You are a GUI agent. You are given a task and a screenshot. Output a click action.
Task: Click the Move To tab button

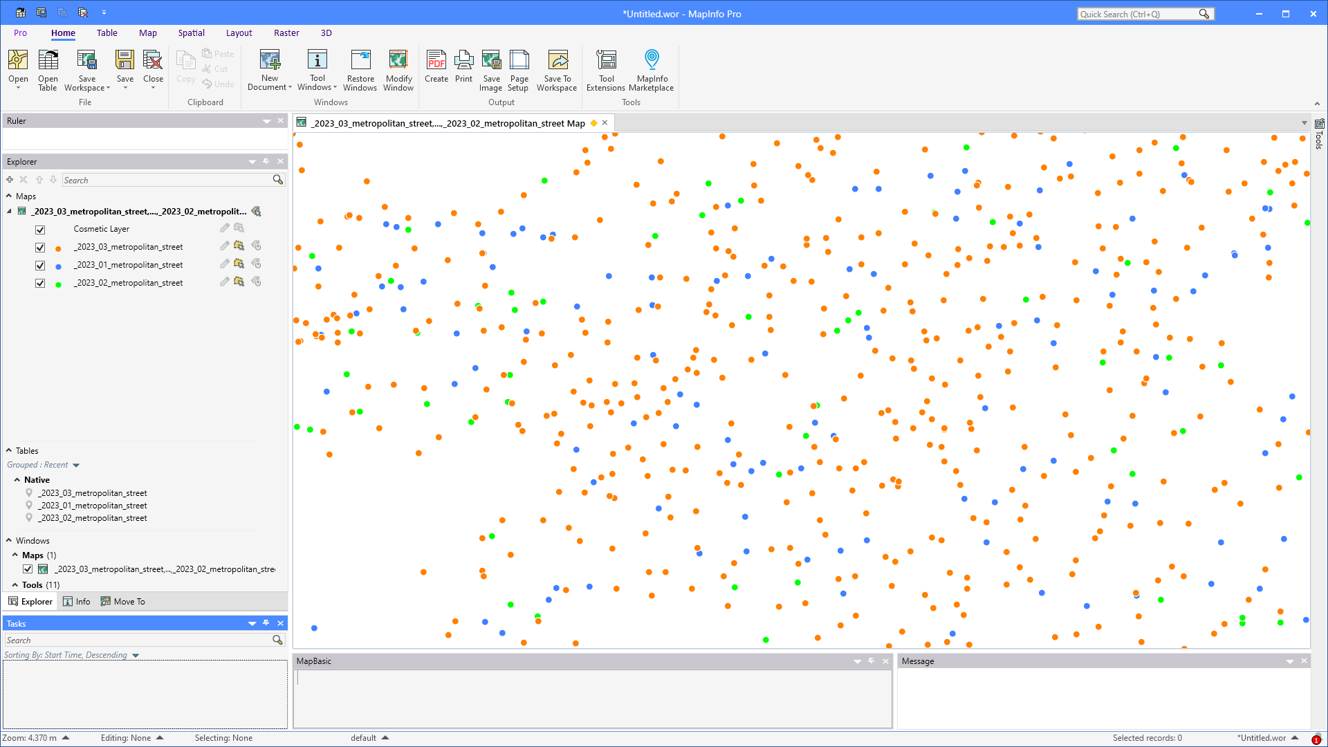coord(123,601)
